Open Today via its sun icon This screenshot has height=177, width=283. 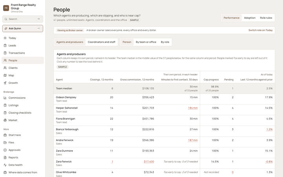(x=5, y=38)
